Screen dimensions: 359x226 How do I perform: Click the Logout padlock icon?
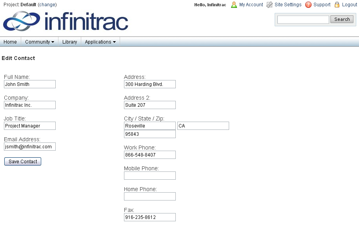337,5
